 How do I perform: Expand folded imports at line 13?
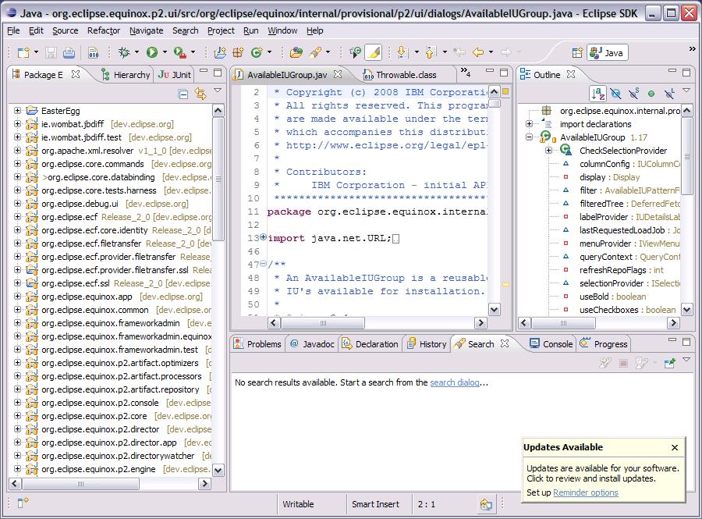point(264,237)
